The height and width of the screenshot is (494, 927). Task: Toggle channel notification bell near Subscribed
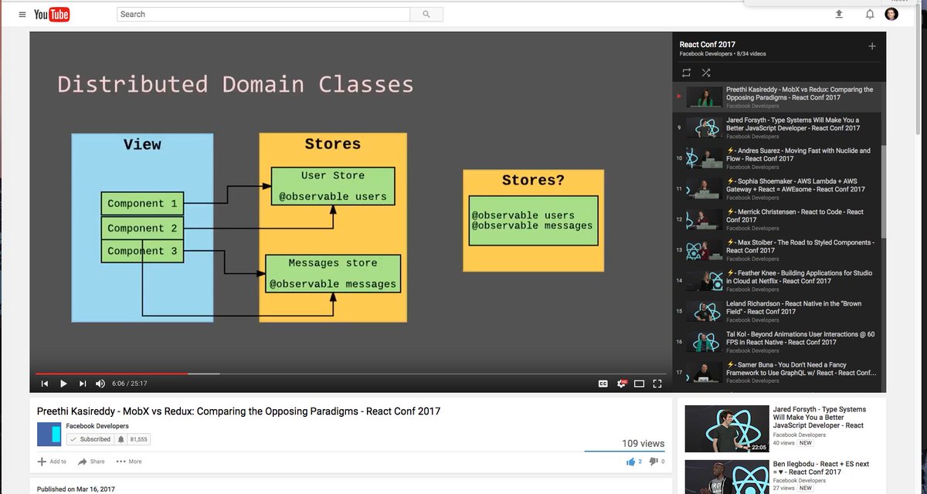click(121, 439)
